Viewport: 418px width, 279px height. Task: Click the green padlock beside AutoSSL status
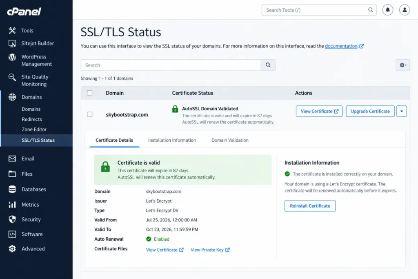click(175, 109)
